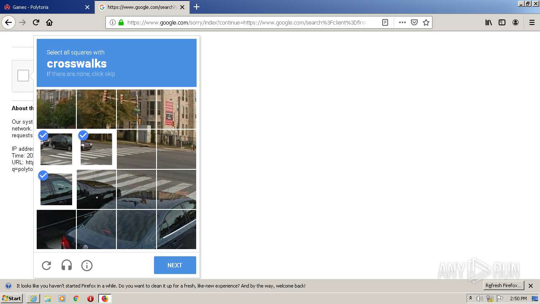Tick the I'm not a robot checkbox
This screenshot has height=304, width=540.
(23, 76)
